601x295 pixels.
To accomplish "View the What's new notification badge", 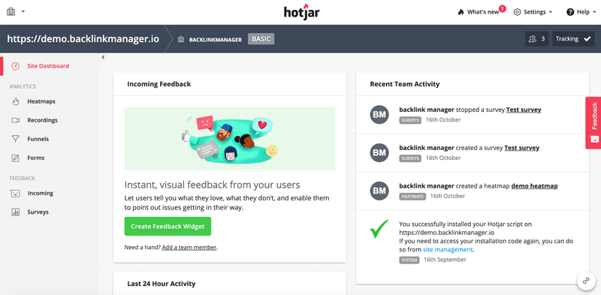I will (x=502, y=8).
